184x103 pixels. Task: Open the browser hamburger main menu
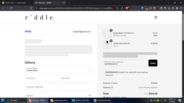tap(181, 8)
